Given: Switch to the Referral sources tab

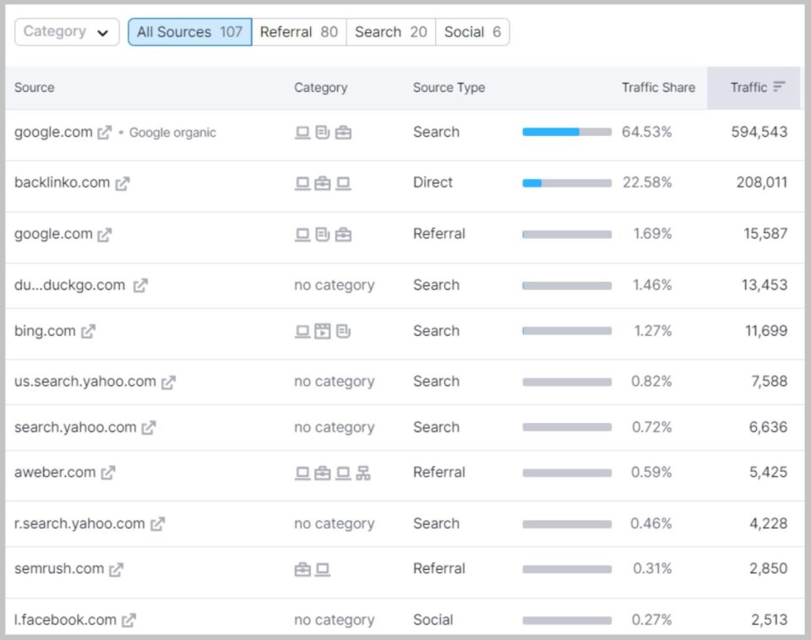Looking at the screenshot, I should (300, 31).
